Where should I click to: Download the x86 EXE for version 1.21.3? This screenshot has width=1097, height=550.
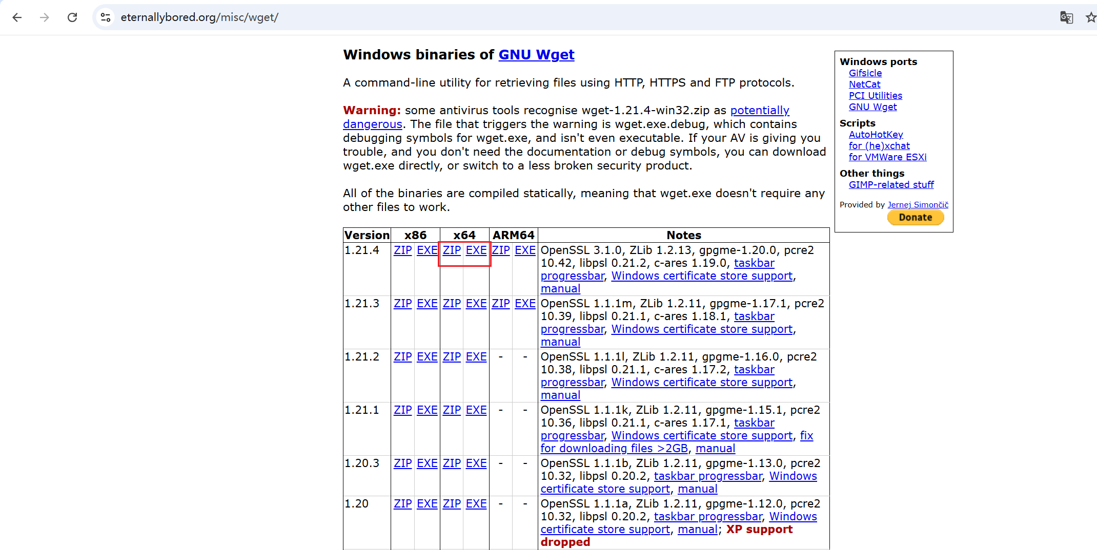tap(427, 303)
